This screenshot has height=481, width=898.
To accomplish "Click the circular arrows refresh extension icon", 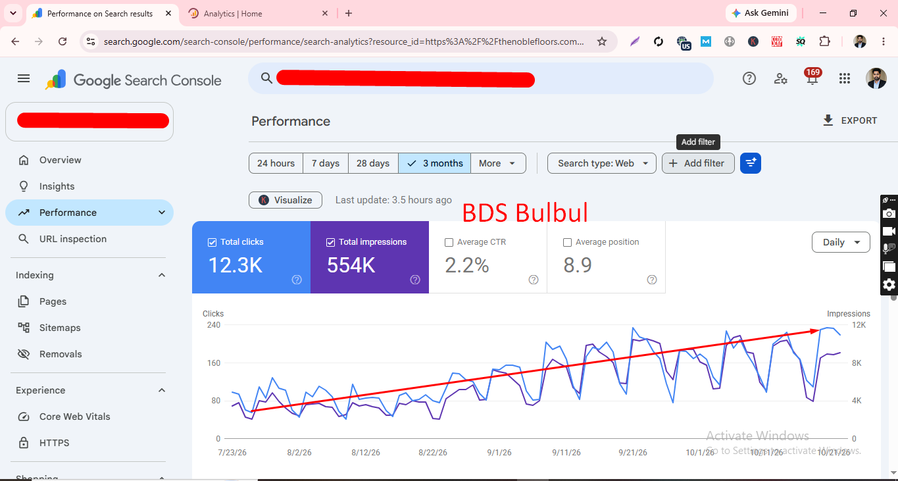I will pyautogui.click(x=659, y=41).
